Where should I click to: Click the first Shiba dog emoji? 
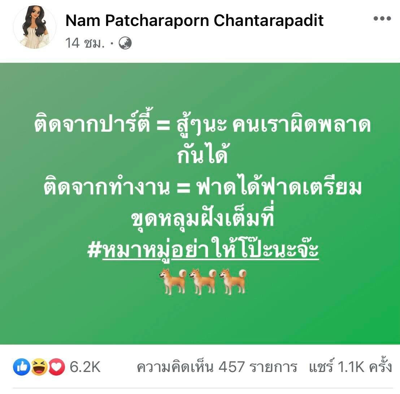coord(173,281)
